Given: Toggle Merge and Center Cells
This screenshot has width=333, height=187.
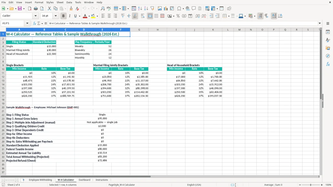Looking at the screenshot, I should pyautogui.click(x=150, y=16).
